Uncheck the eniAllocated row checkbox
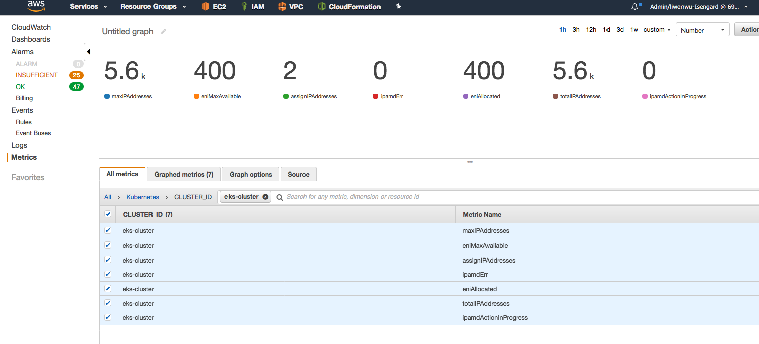Screen dimensions: 759x344 [x=108, y=289]
